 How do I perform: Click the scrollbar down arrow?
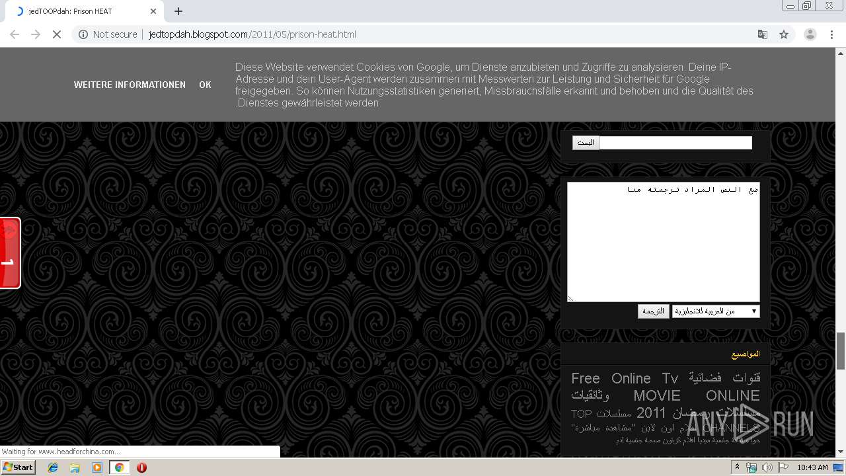pos(841,452)
